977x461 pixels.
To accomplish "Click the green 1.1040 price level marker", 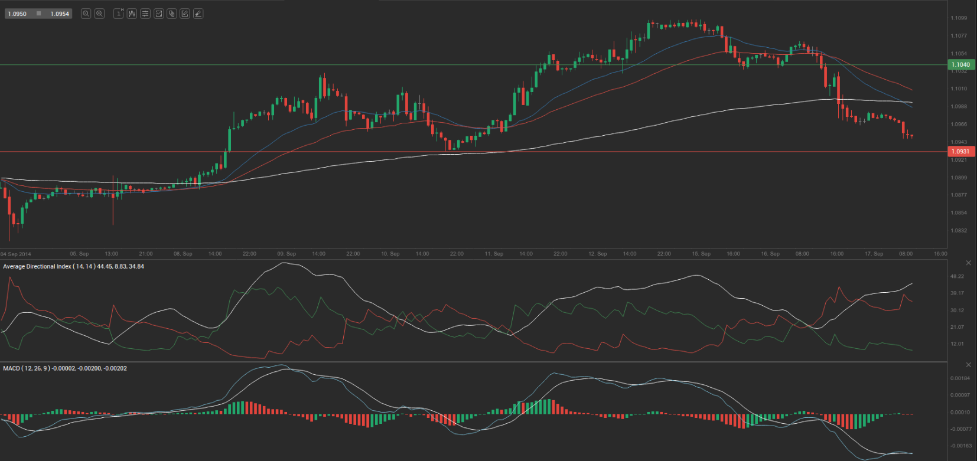I will [x=960, y=64].
